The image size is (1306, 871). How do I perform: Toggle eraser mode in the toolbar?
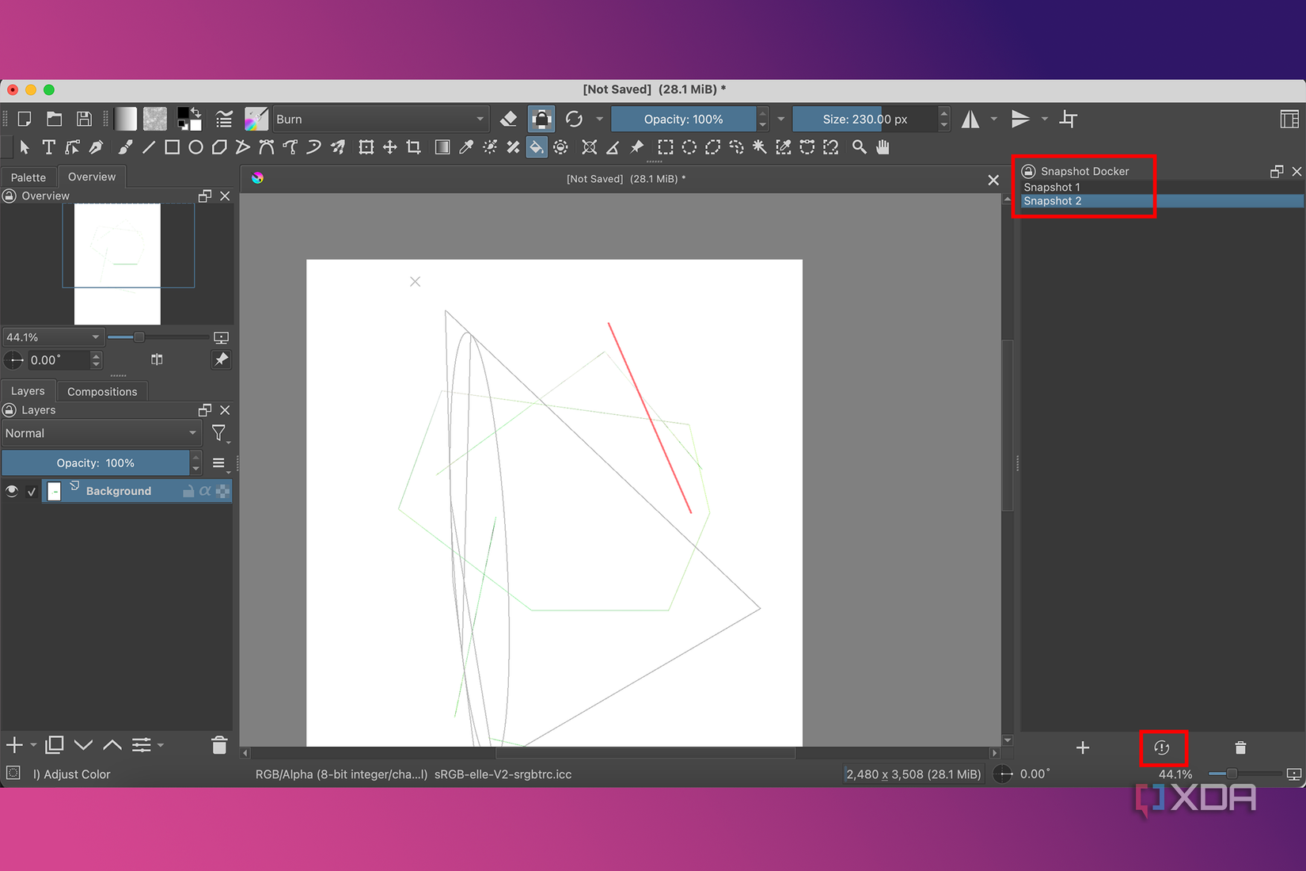509,120
